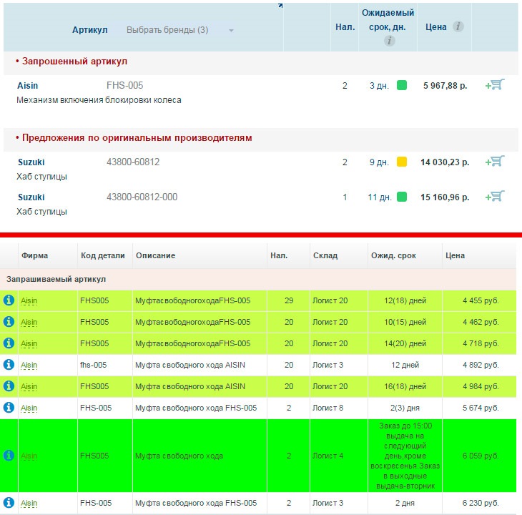Image resolution: width=522 pixels, height=515 pixels.
Task: Add Aisin FHS-005 to cart
Action: click(x=495, y=85)
